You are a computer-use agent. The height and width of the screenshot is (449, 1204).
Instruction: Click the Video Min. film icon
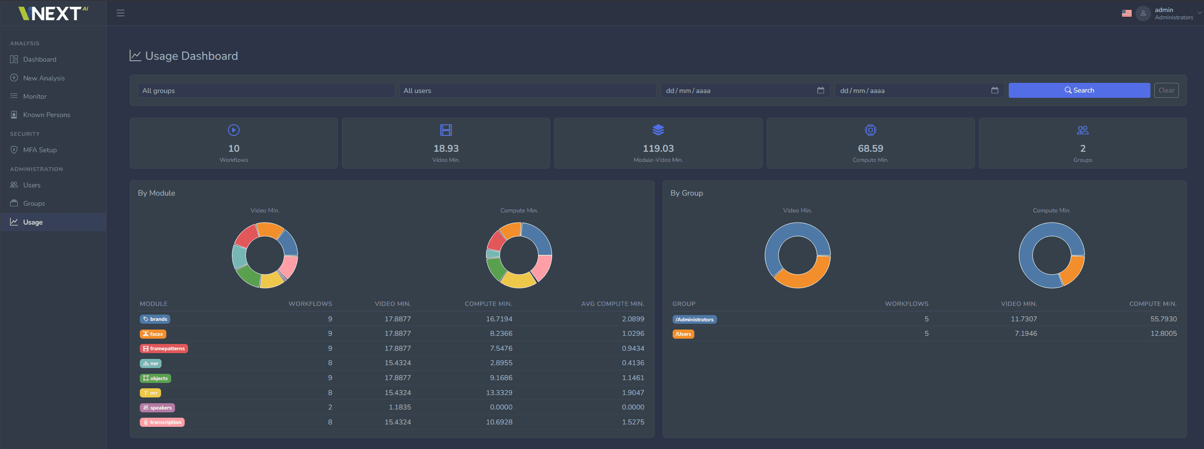(446, 130)
